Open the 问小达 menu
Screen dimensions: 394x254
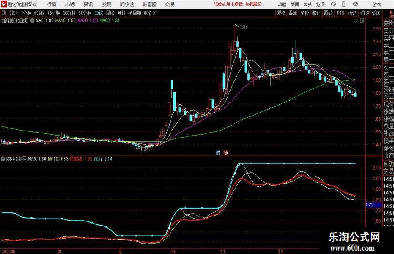pos(127,4)
